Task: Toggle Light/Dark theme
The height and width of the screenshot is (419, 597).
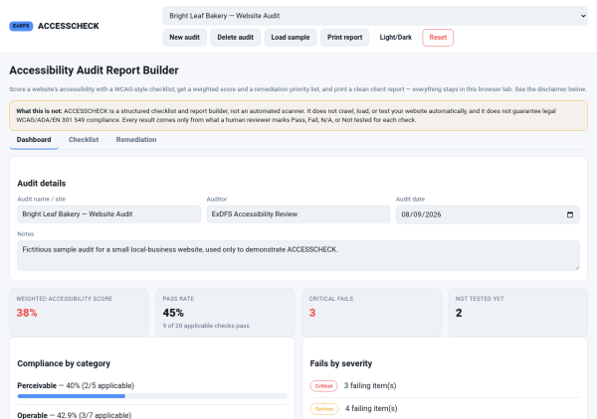Action: [396, 37]
